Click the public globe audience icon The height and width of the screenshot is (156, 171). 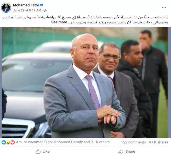click(x=45, y=11)
